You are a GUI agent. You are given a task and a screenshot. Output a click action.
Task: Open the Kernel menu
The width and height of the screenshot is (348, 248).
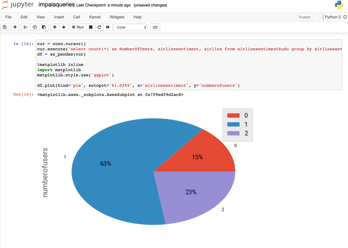[x=95, y=17]
